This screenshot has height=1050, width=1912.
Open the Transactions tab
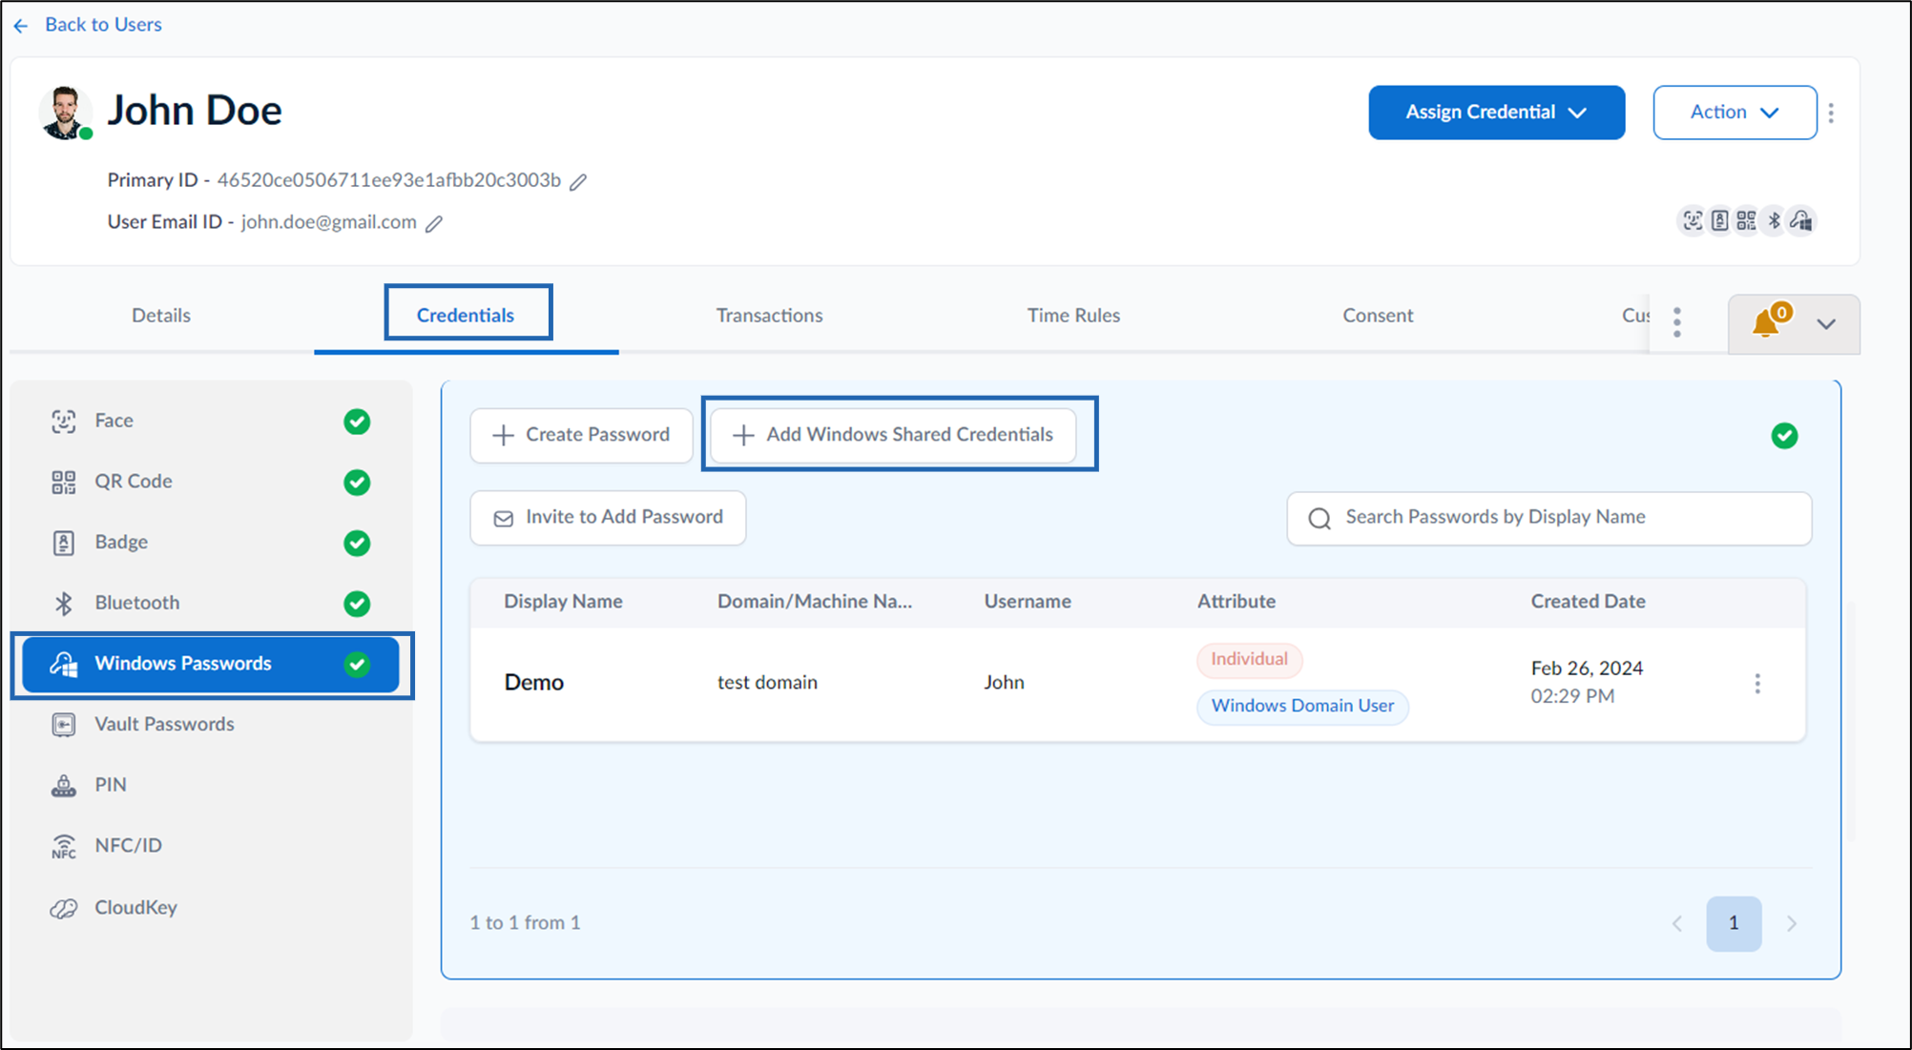pyautogui.click(x=769, y=315)
